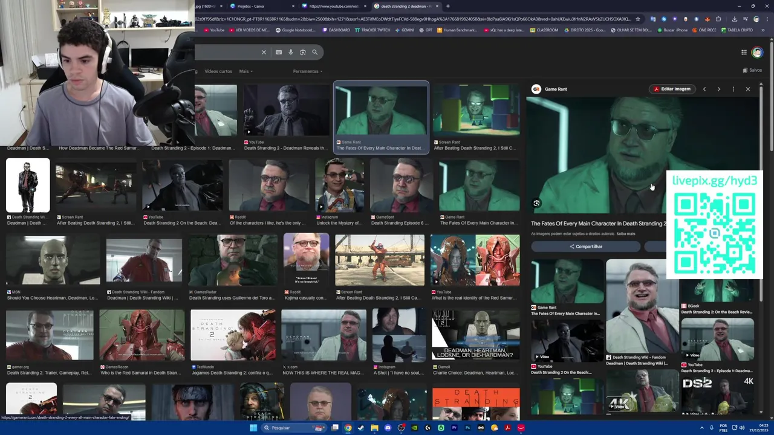Bookmark this page with the star icon

coord(637,19)
